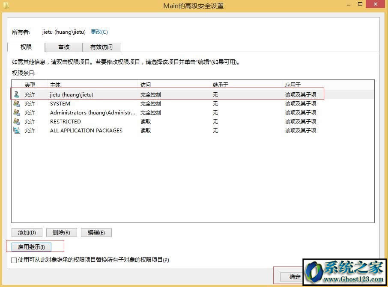
Task: Switch to the 审核 tab
Action: (x=63, y=47)
